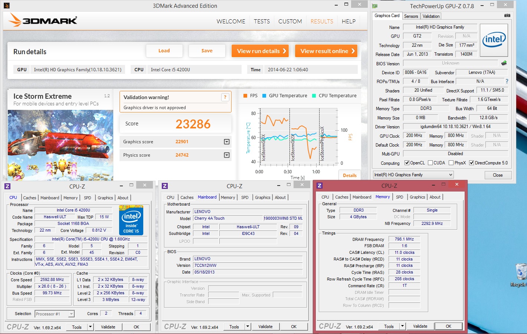Open Tools dropdown arrow in left CPU-Z
Viewport: 527px width, 334px height.
[90, 327]
